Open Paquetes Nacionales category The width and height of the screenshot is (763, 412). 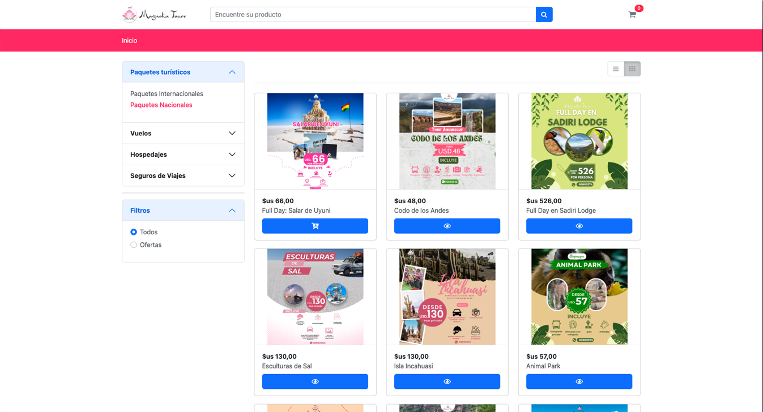(161, 105)
